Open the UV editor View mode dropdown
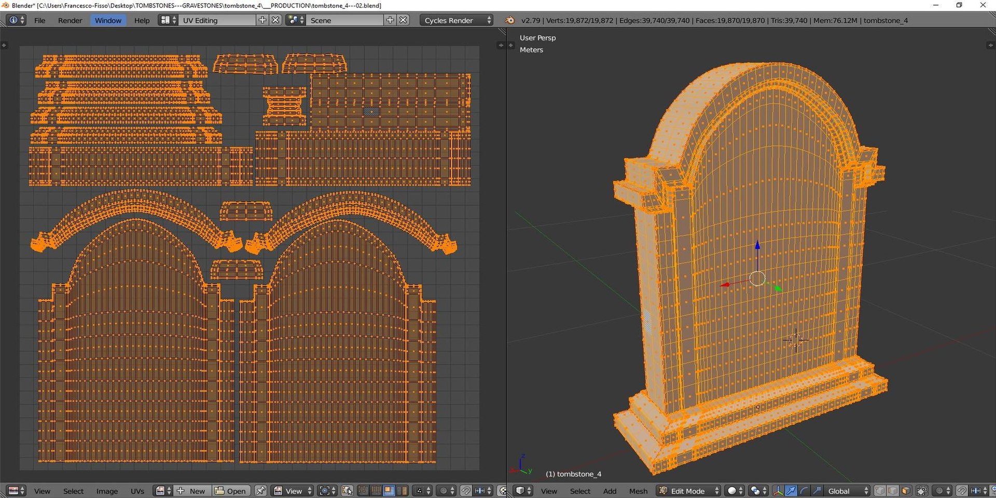Viewport: 996px width, 498px height. tap(293, 491)
